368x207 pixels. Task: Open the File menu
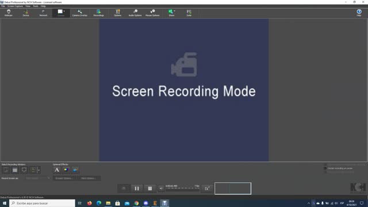pos(3,6)
